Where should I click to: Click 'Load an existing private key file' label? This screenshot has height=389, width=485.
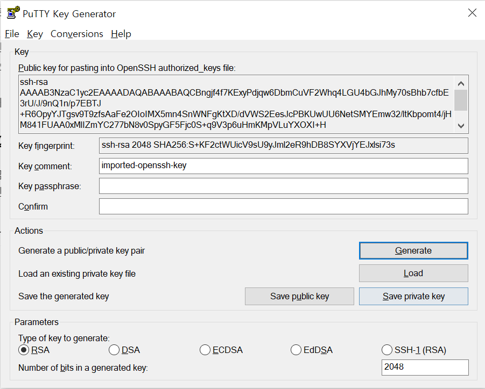[77, 273]
